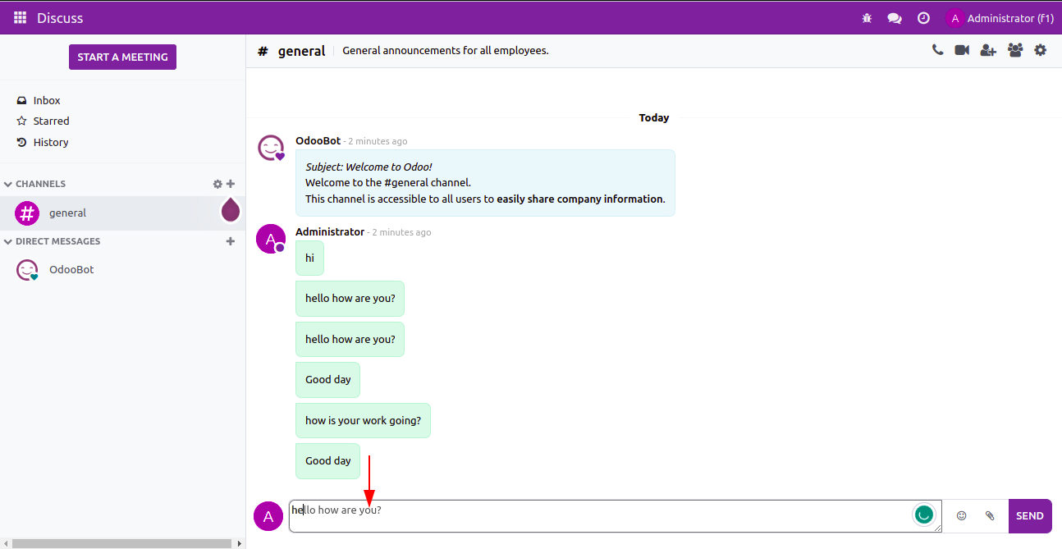Viewport: 1062px width, 549px height.
Task: Open the emoji picker
Action: [962, 515]
